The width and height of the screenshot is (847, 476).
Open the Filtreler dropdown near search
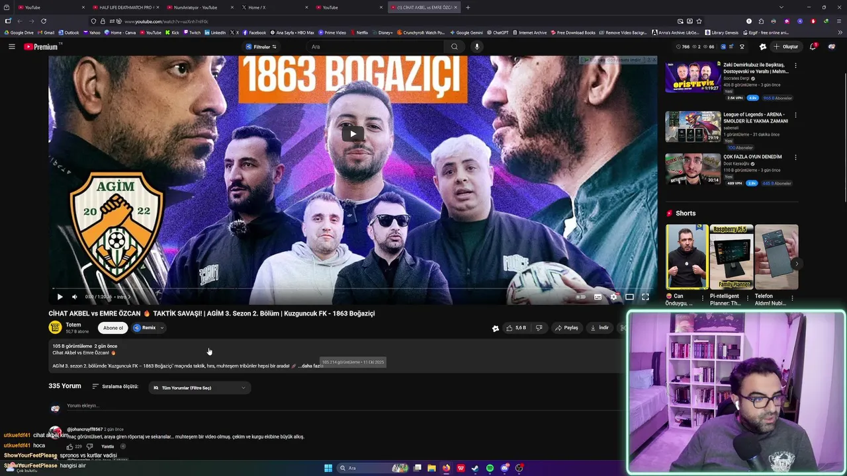tap(261, 47)
